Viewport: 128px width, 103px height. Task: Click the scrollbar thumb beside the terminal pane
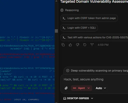[56, 31]
